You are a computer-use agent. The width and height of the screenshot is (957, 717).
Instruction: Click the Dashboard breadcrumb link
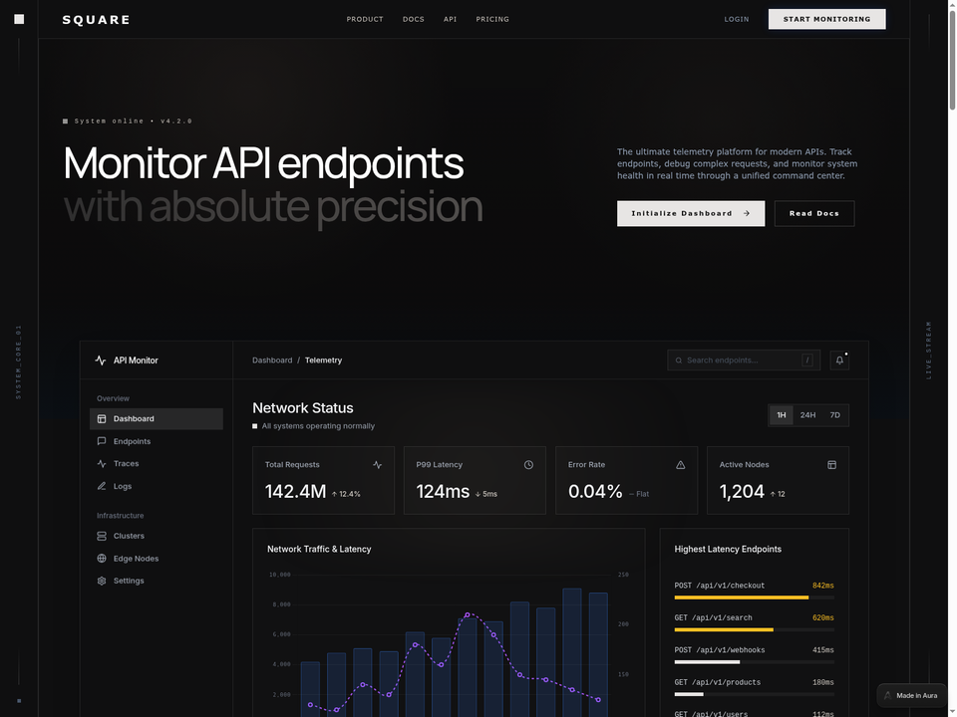point(272,360)
